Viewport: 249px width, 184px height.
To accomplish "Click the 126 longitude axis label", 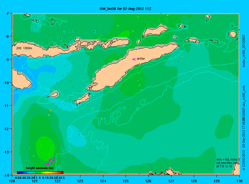I will tap(148, 181).
